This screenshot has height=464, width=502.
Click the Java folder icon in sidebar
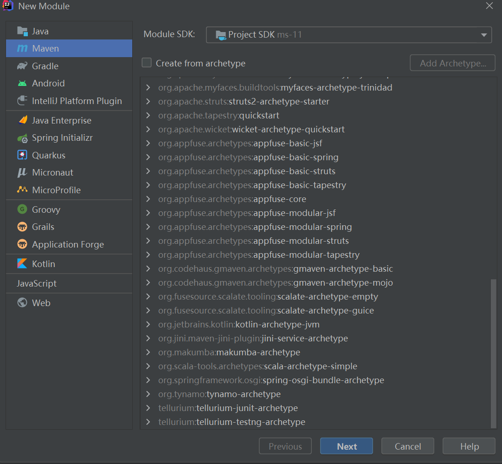click(x=22, y=32)
